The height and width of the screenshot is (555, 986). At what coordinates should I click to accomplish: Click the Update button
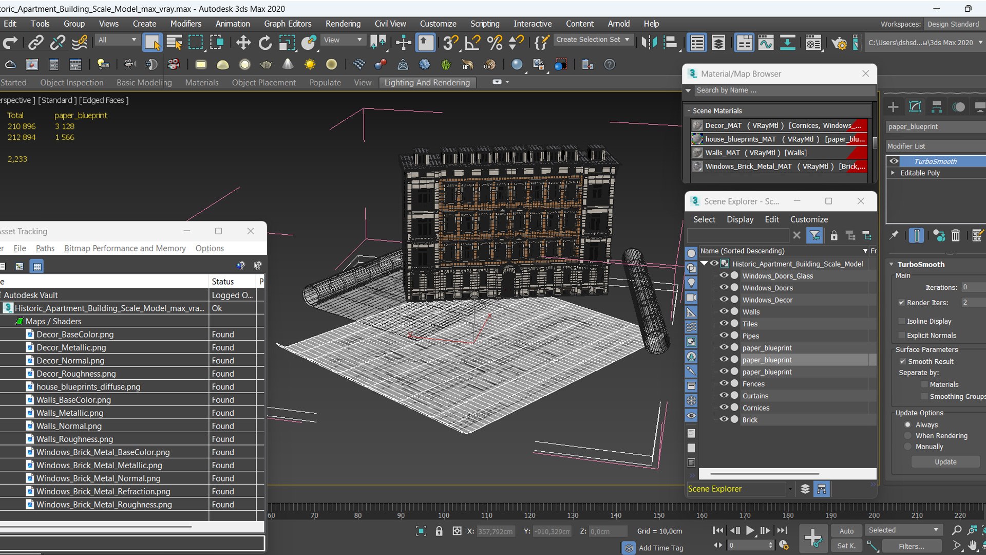pos(945,462)
